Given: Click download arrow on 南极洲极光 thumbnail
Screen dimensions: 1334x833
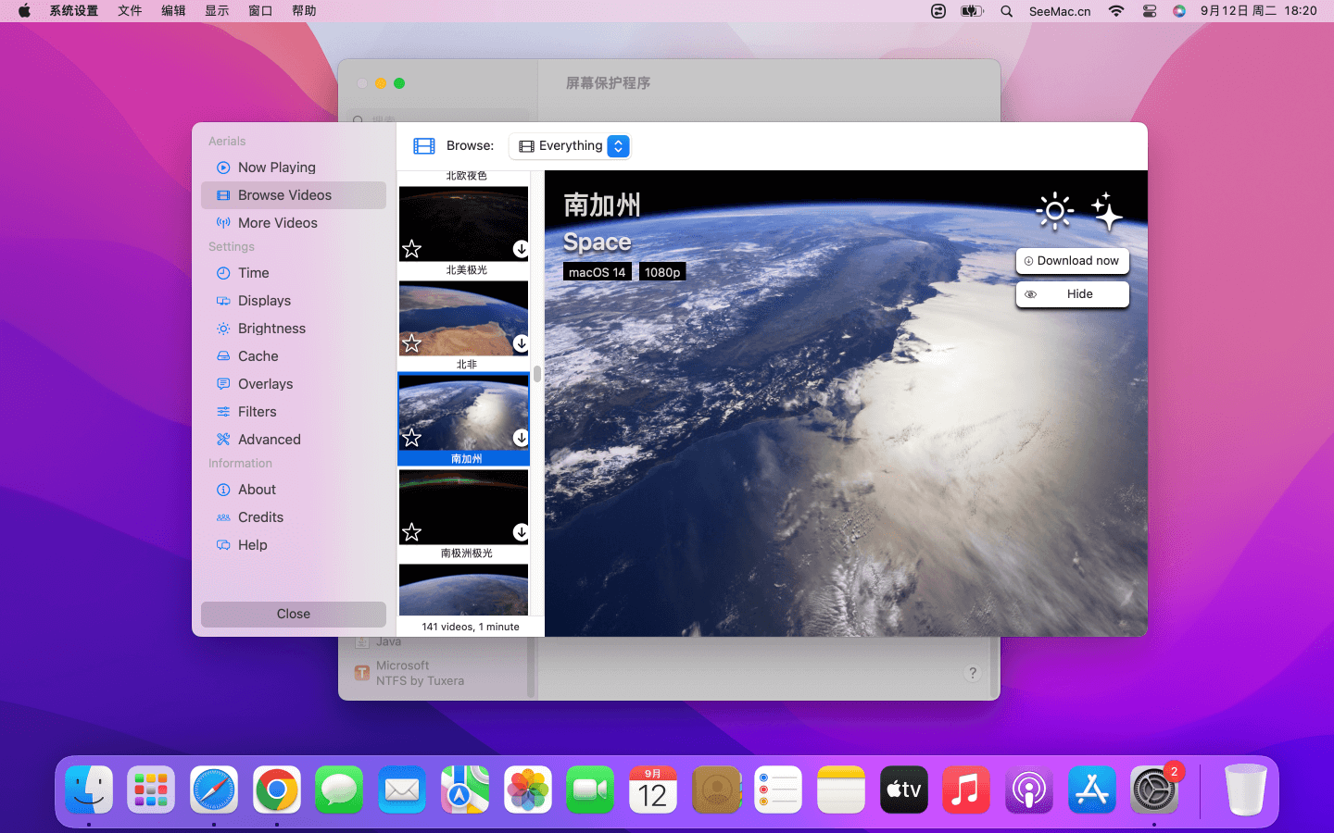Looking at the screenshot, I should [521, 532].
